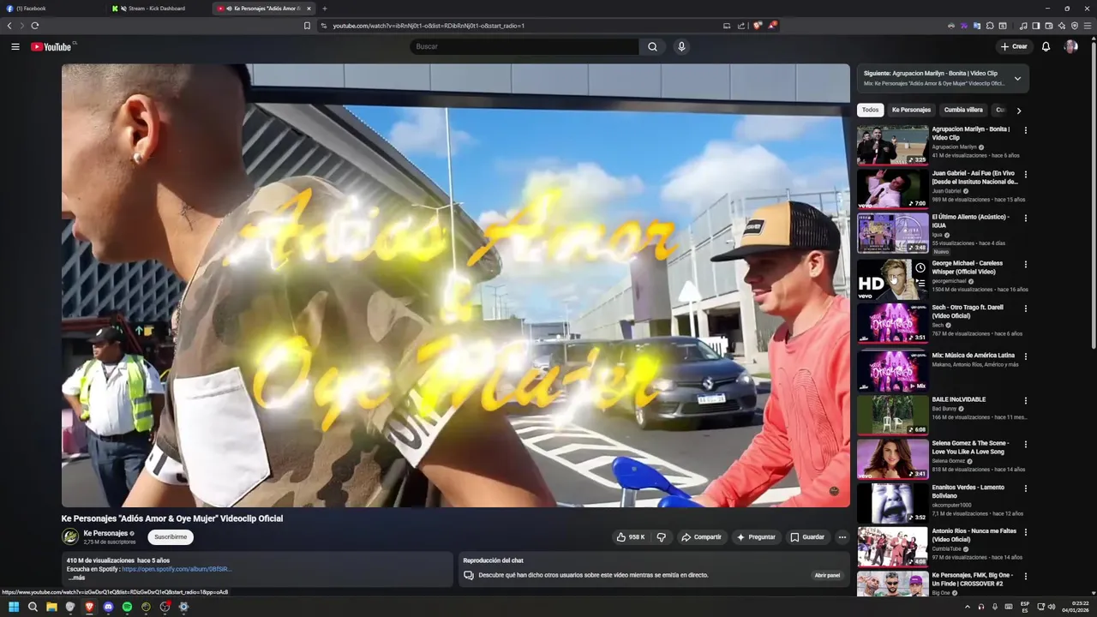The image size is (1097, 617).
Task: Open Ke Personajes channel name link
Action: pos(105,533)
